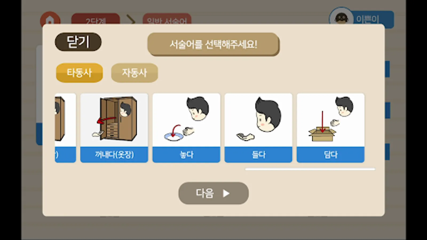Select the 담다 box picture card
The image size is (427, 240).
tap(330, 128)
